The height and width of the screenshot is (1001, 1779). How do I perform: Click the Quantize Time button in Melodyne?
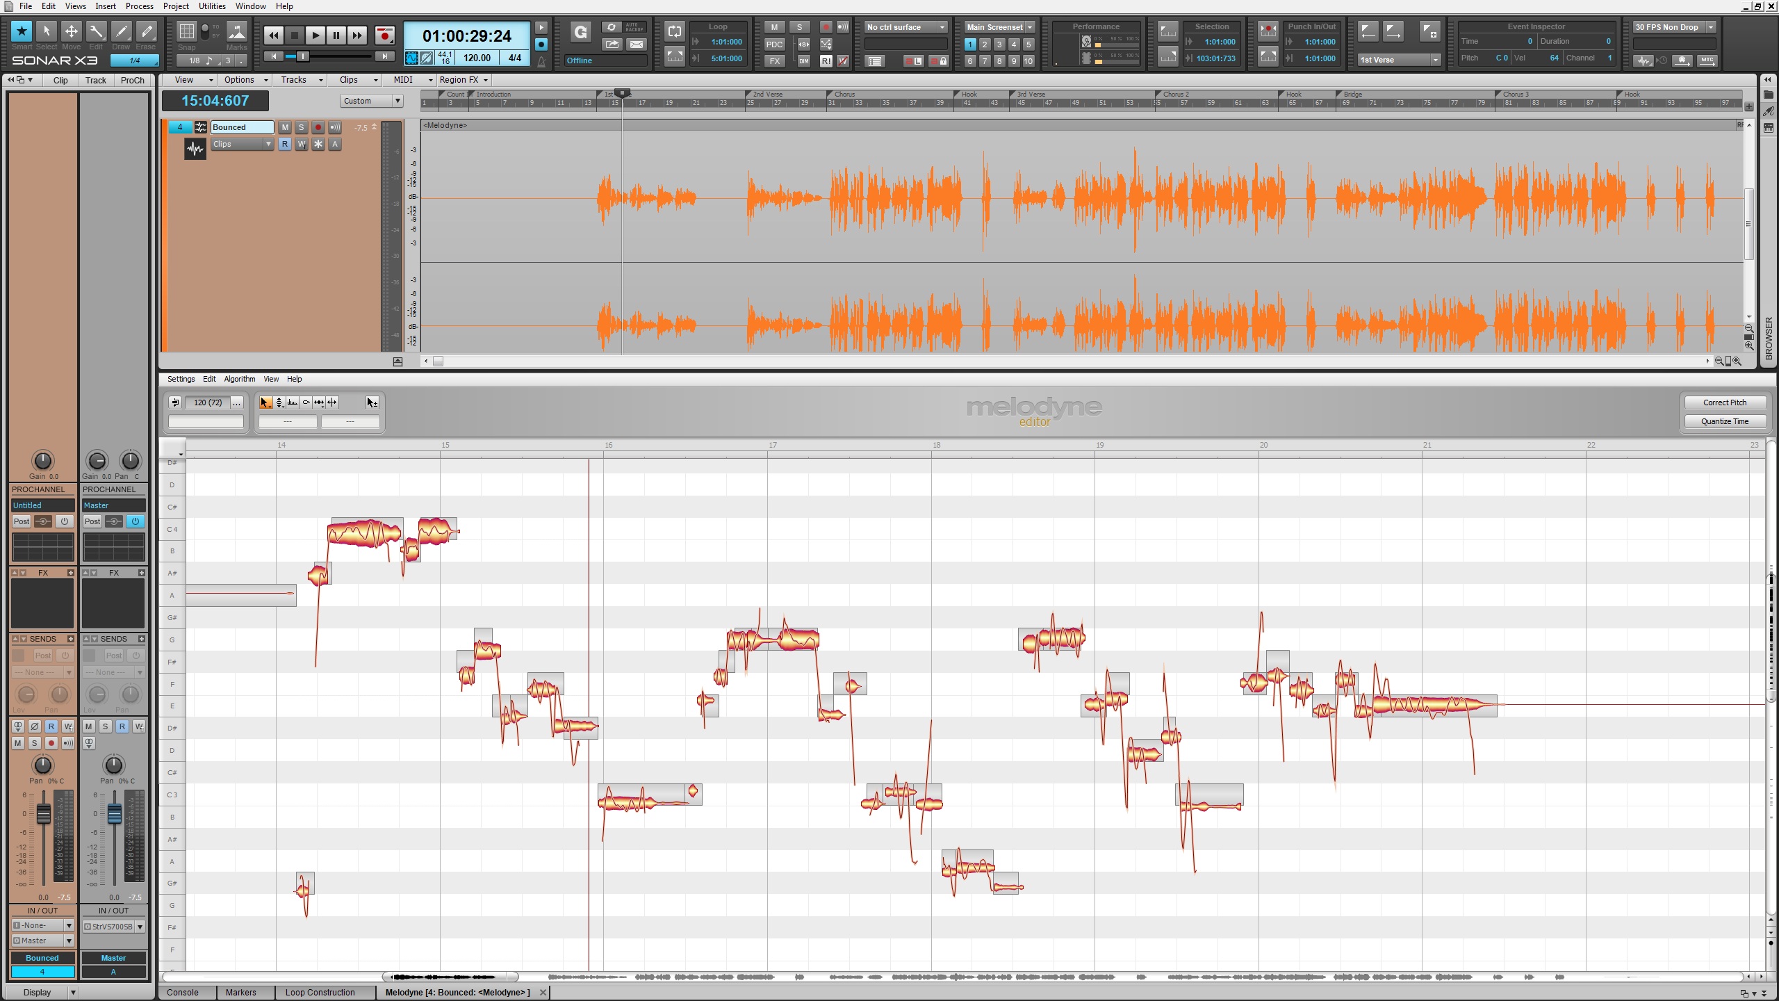1724,421
